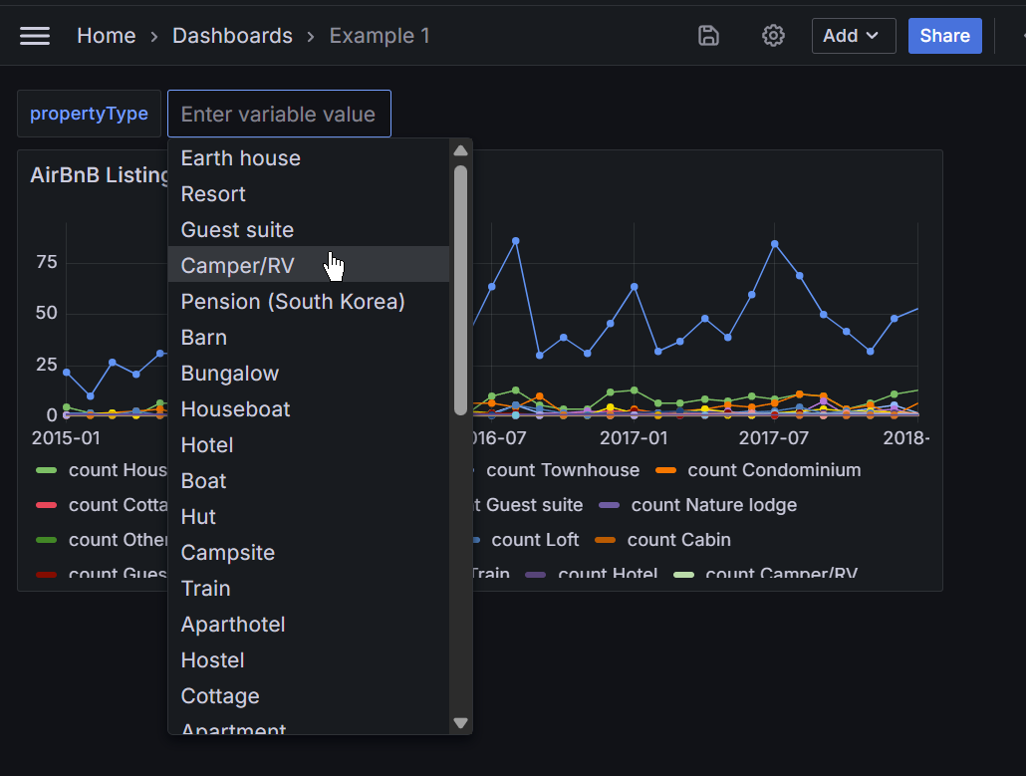Click the dropdown scrollbar thumb
This screenshot has width=1026, height=776.
pyautogui.click(x=460, y=289)
